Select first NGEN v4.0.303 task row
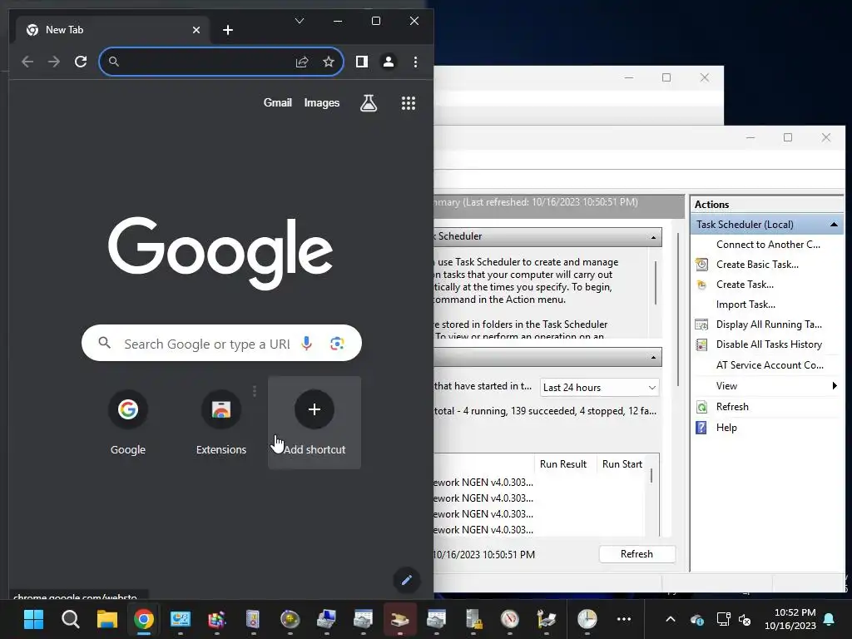Viewport: 852px width, 639px height. click(x=483, y=483)
